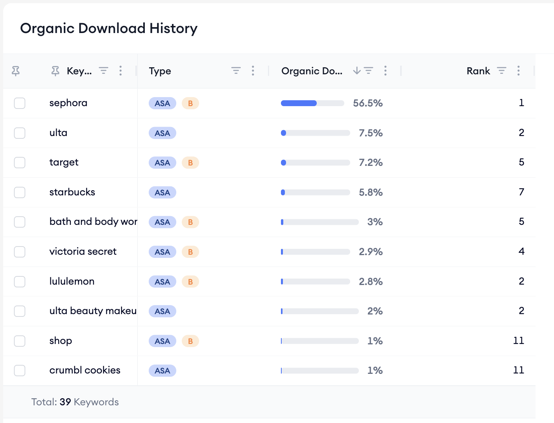
Task: Sort by the Type column header
Action: (x=160, y=71)
